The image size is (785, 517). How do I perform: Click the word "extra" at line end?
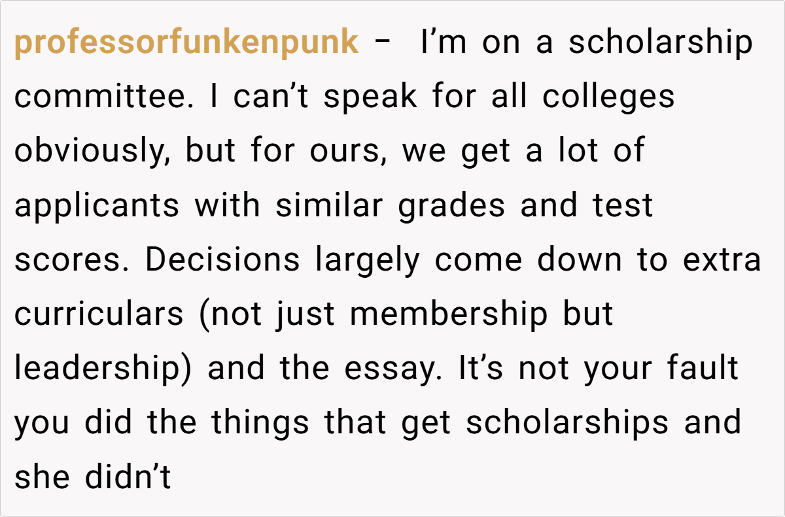click(722, 259)
